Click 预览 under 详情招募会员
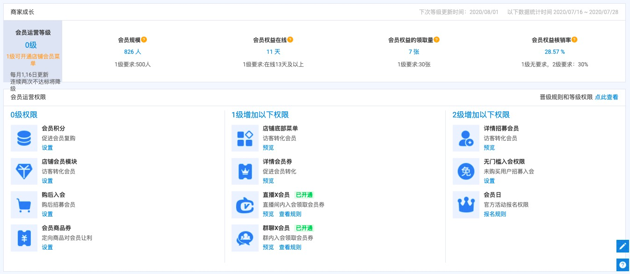630x274 pixels. pos(489,148)
